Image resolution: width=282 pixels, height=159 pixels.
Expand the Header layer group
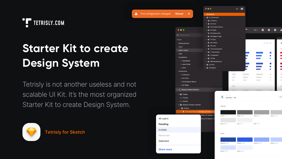pyautogui.click(x=178, y=94)
